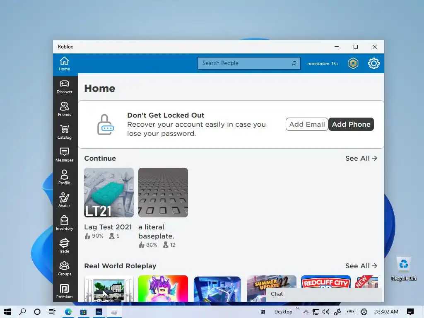Click the Lag Test 2021 title

coord(108,227)
